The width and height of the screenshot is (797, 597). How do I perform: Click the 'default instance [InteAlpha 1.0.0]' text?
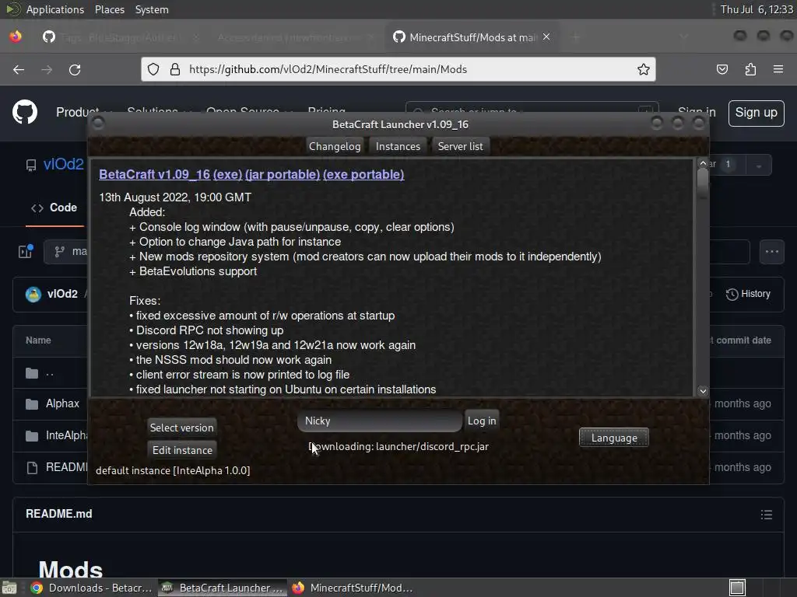click(x=173, y=470)
